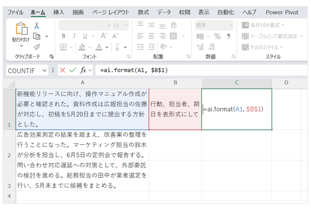The image size is (311, 208).
Task: Toggle Underline formatting
Action: coord(85,36)
